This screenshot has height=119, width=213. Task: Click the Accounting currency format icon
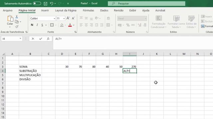coord(120,25)
